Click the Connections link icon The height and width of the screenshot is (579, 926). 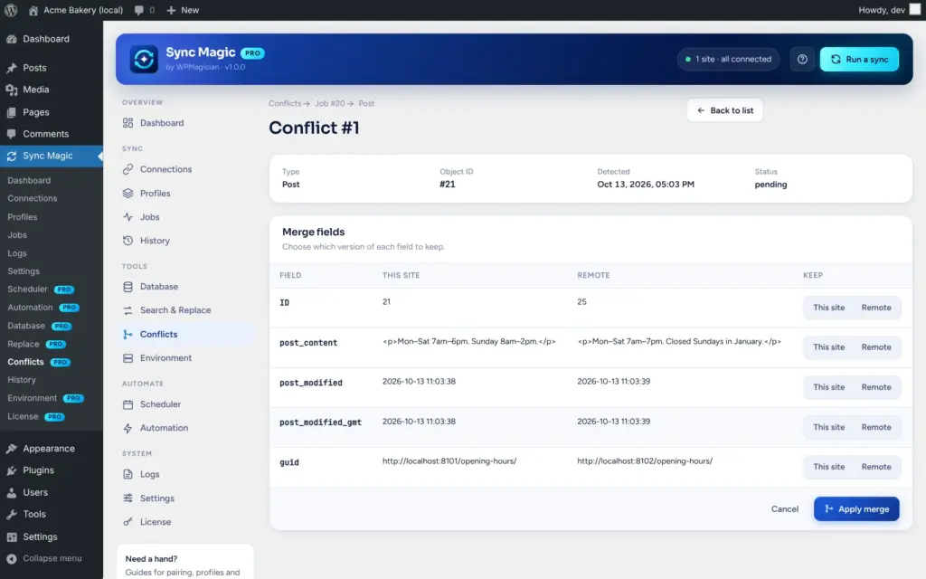click(x=128, y=169)
